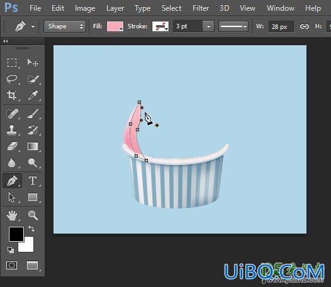This screenshot has height=287, width=331.
Task: Open the View menu
Action: point(247,8)
